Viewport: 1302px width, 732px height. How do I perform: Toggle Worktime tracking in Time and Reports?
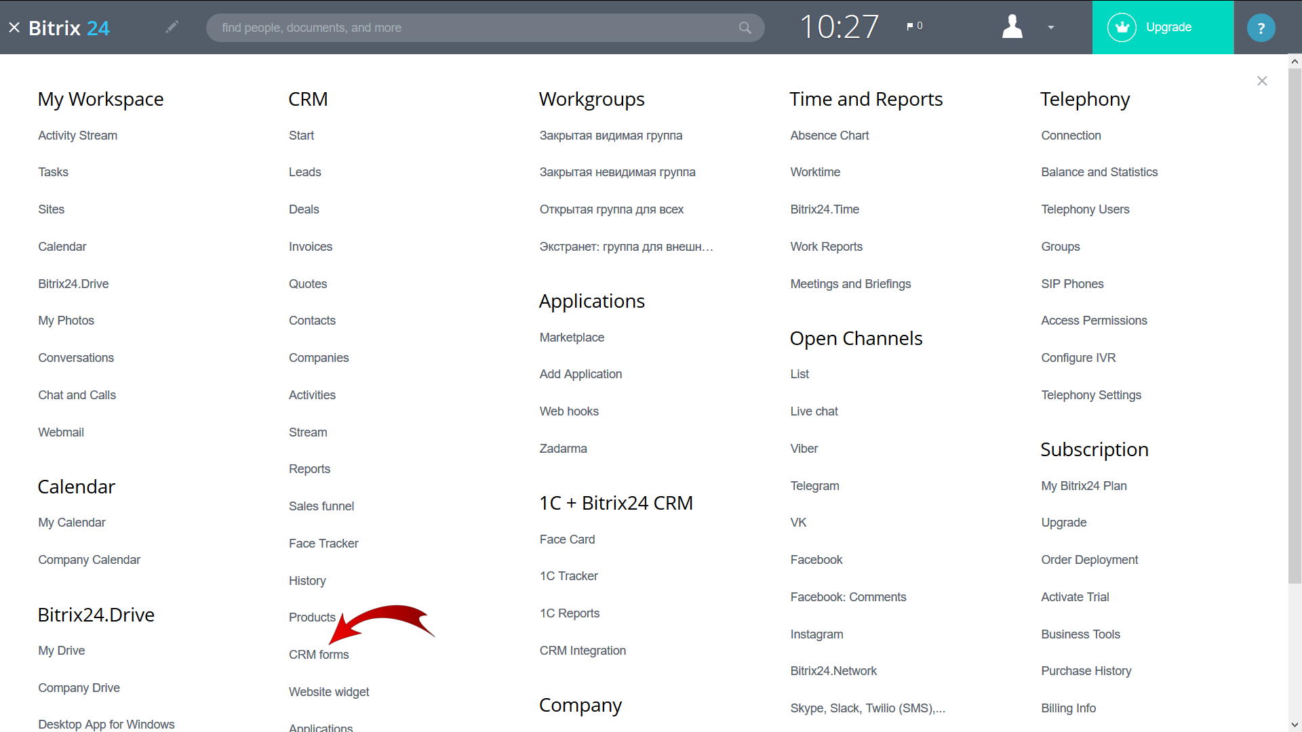[813, 171]
